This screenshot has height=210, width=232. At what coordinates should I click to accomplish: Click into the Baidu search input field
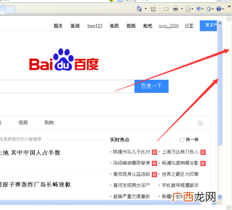click(67, 86)
